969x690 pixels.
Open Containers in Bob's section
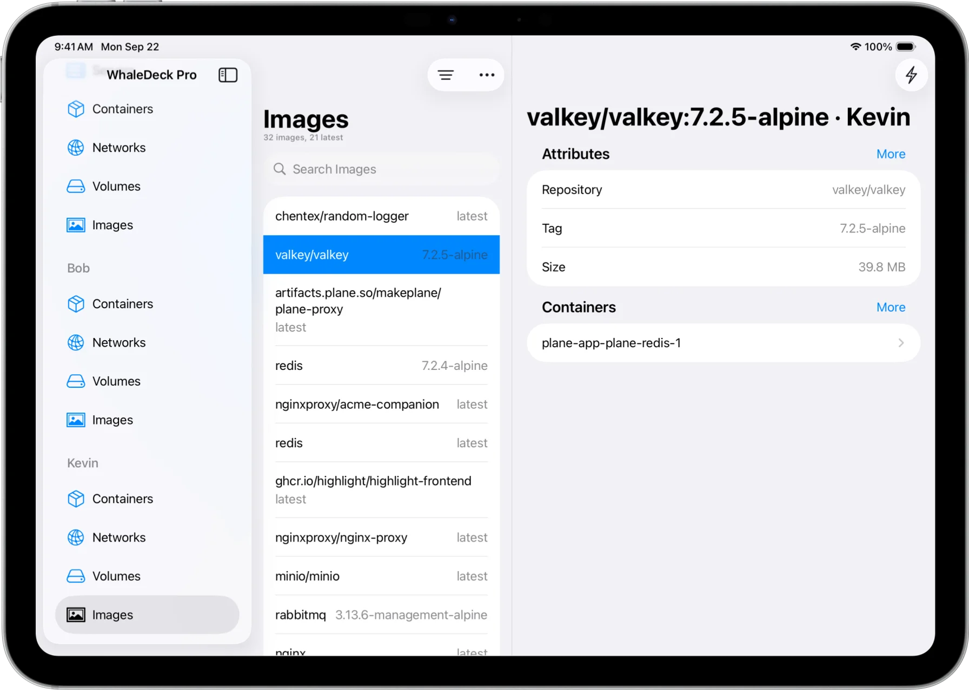(123, 304)
